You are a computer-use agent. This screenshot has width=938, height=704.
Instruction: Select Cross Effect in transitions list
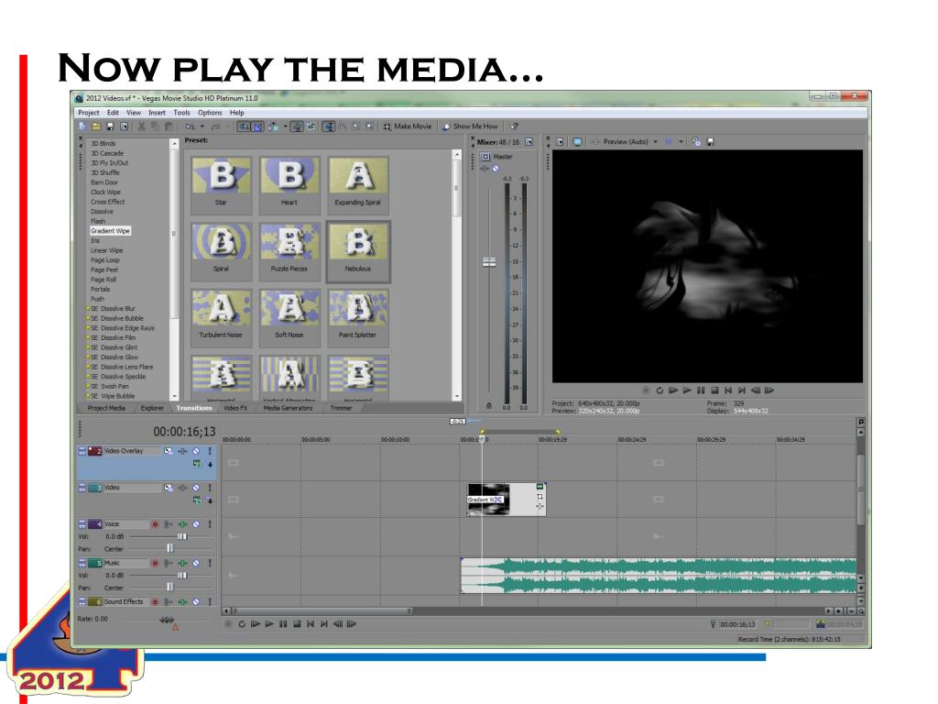click(108, 202)
